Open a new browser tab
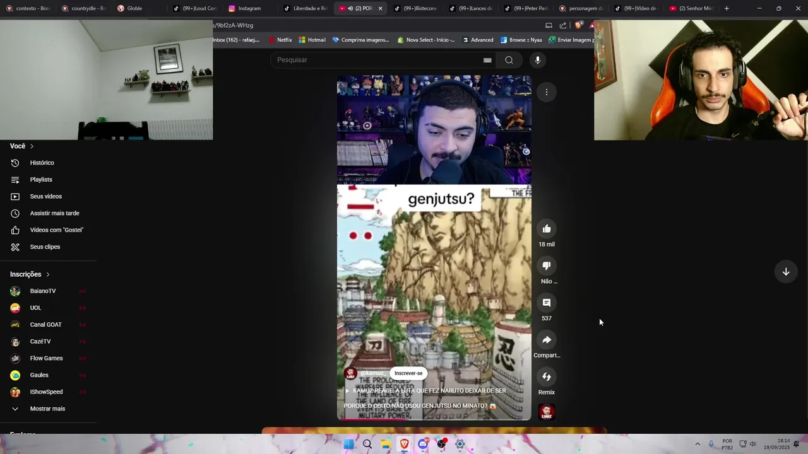The image size is (808, 454). click(x=727, y=8)
